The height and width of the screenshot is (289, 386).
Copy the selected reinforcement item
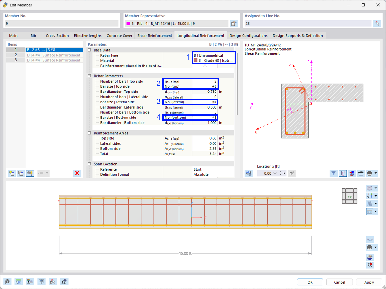tap(21, 173)
